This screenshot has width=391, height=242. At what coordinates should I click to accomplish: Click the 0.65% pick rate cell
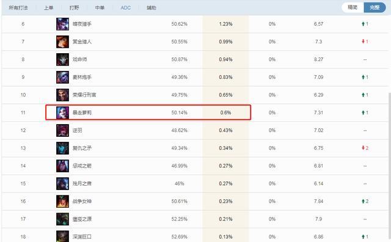[225, 95]
